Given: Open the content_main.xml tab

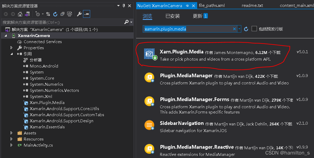Looking at the screenshot, I should tap(297, 6).
